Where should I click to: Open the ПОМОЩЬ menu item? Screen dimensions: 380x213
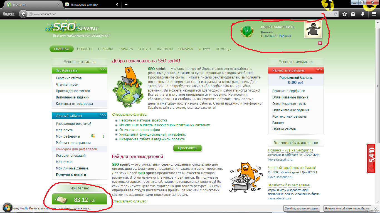pyautogui.click(x=223, y=49)
